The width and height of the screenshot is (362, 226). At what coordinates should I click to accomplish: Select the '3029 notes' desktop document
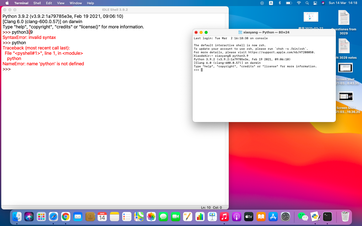pos(344,49)
